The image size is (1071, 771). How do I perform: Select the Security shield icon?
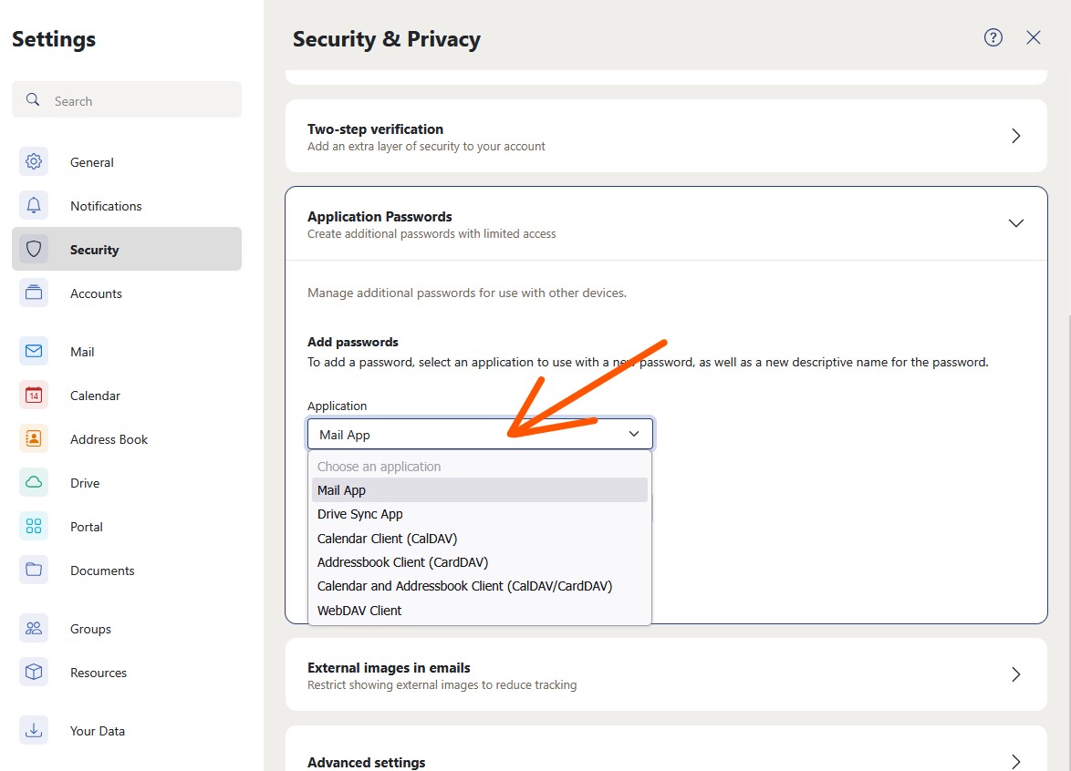(x=33, y=249)
